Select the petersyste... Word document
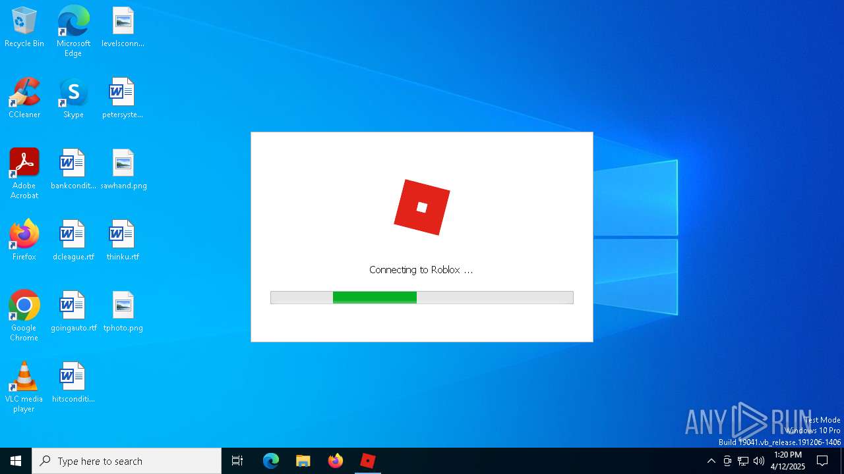Viewport: 844px width, 474px height. (x=123, y=99)
